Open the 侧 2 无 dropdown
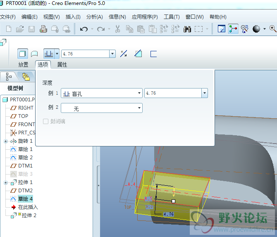 click(x=102, y=108)
